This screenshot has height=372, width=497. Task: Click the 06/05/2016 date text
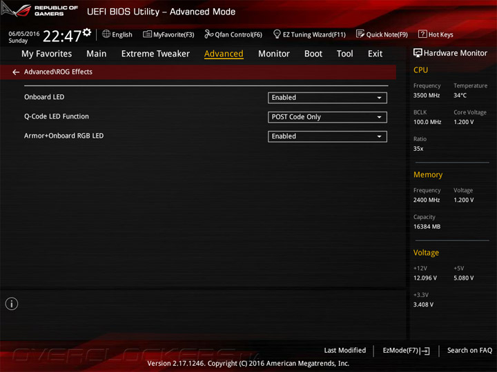24,34
